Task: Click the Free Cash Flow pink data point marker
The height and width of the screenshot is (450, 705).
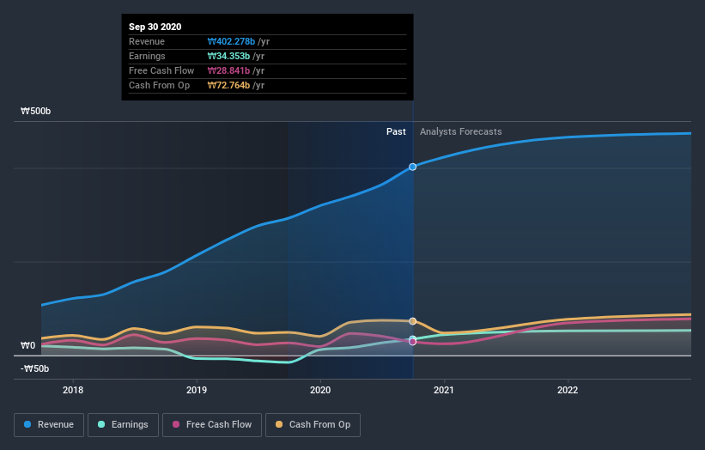Action: pos(413,342)
